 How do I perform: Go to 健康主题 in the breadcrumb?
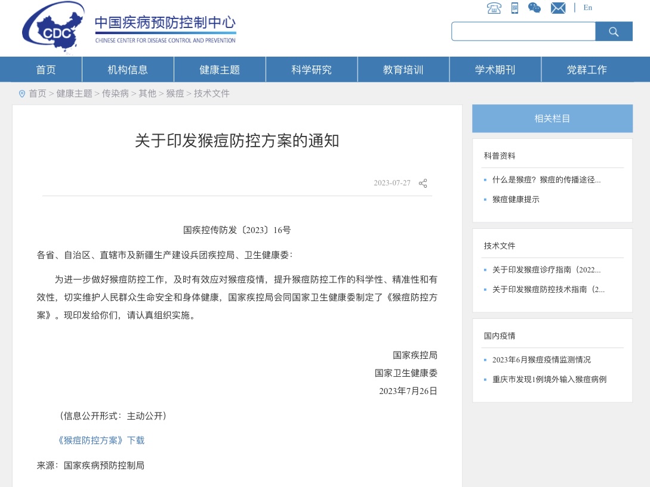74,94
